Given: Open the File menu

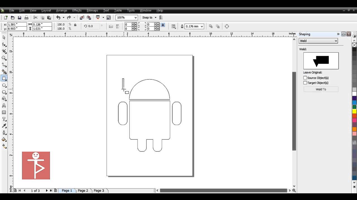Looking at the screenshot, I should tap(12, 10).
